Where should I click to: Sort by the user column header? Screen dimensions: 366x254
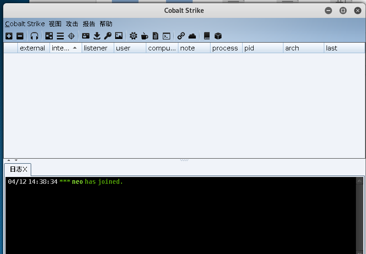point(130,48)
